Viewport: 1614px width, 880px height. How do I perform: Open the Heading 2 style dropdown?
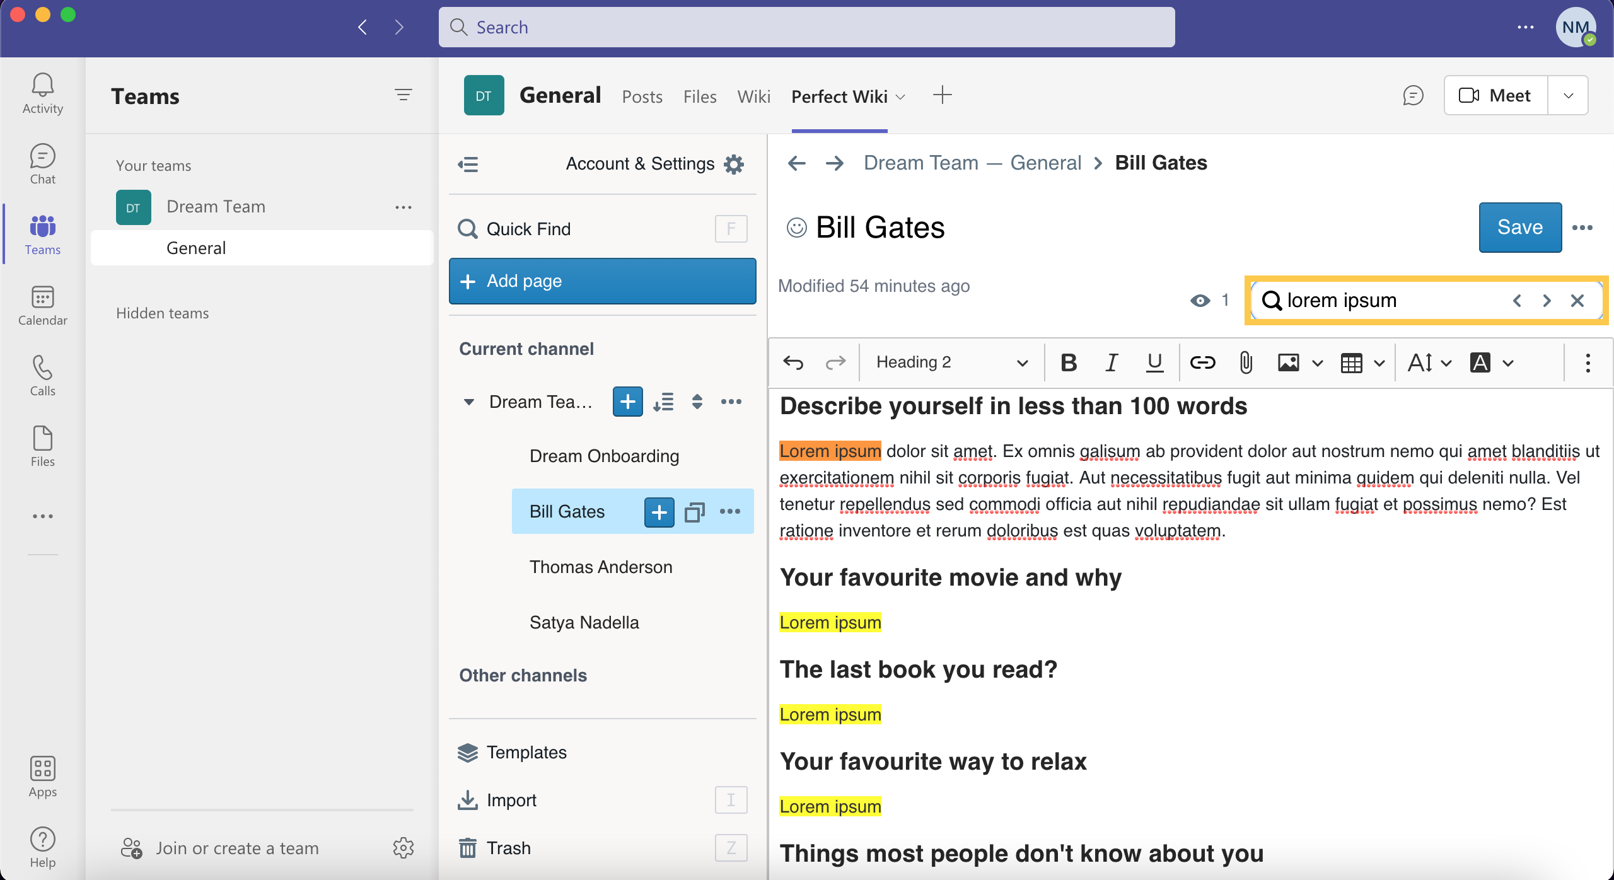(1021, 362)
